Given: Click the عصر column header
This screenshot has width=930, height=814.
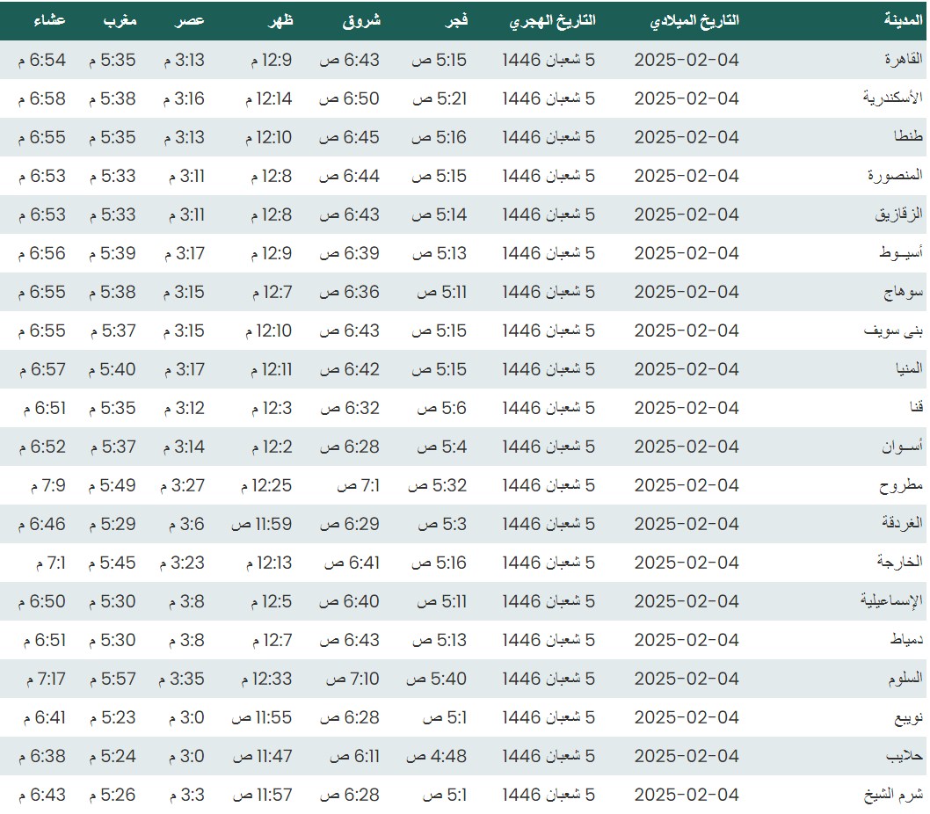Looking at the screenshot, I should point(192,21).
